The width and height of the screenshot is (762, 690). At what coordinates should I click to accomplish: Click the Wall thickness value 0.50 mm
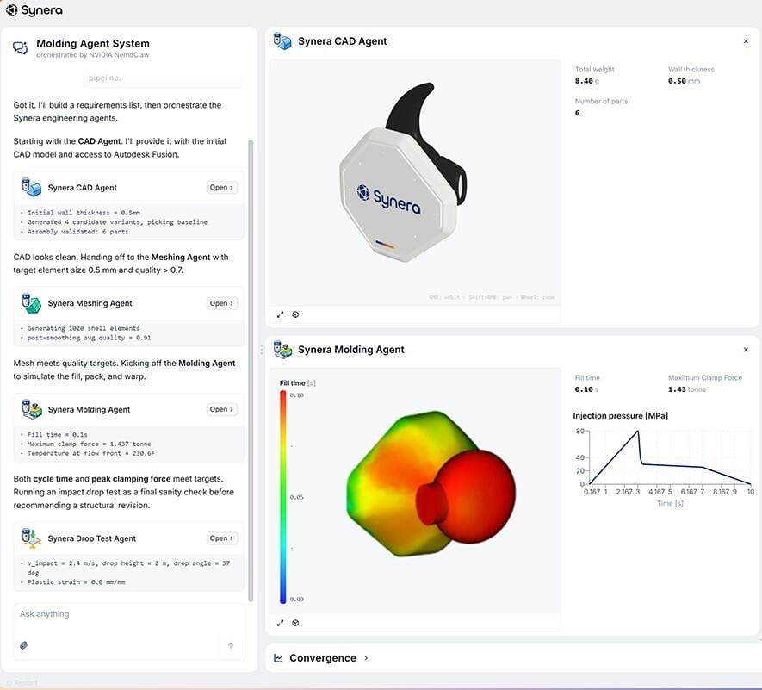[684, 81]
